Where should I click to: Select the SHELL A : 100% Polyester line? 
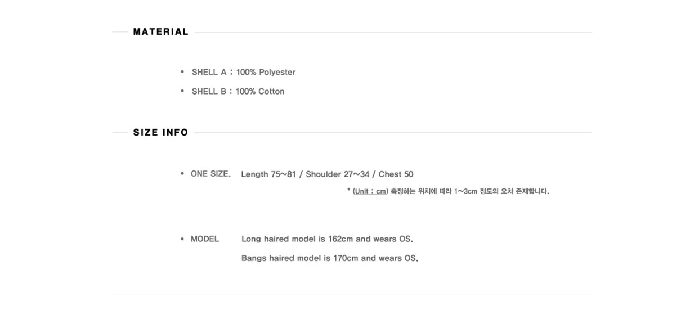[244, 72]
